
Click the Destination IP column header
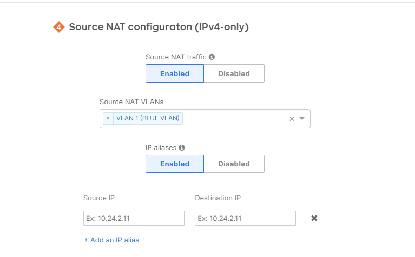(x=218, y=198)
